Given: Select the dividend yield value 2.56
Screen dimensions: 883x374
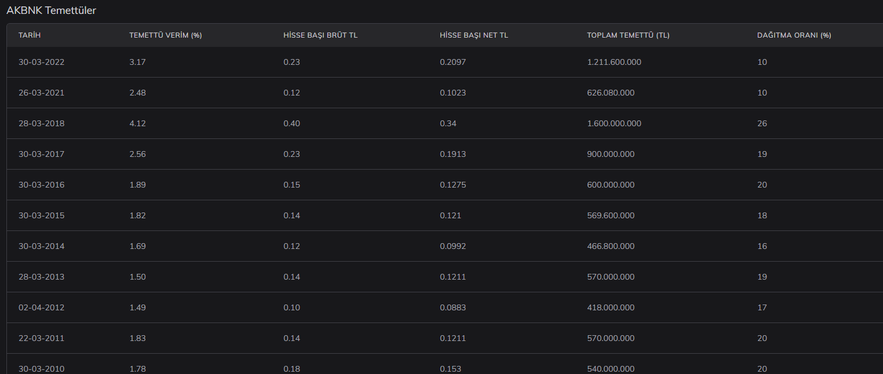Looking at the screenshot, I should [x=137, y=154].
